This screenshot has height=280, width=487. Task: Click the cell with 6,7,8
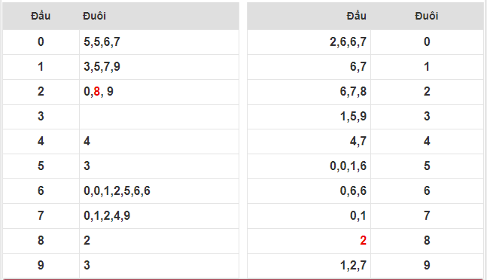point(309,92)
